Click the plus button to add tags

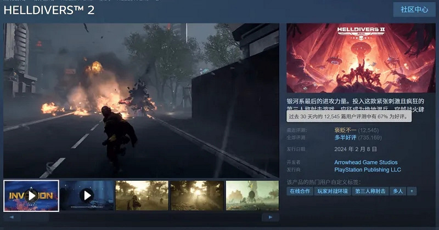[412, 191]
